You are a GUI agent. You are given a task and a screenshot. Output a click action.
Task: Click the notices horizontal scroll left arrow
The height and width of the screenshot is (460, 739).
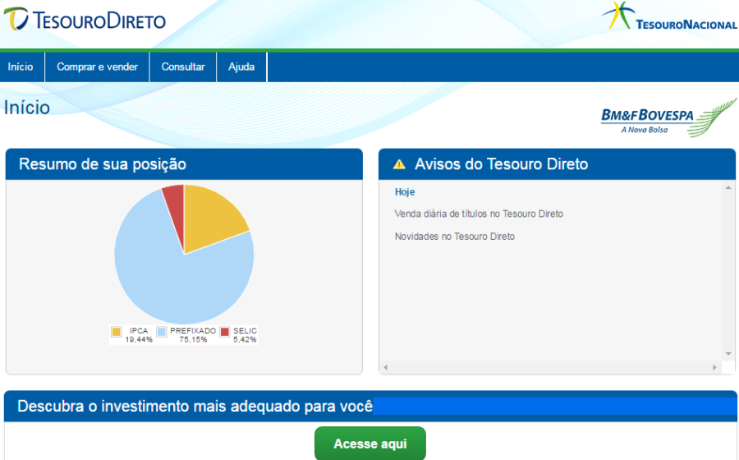[x=386, y=367]
